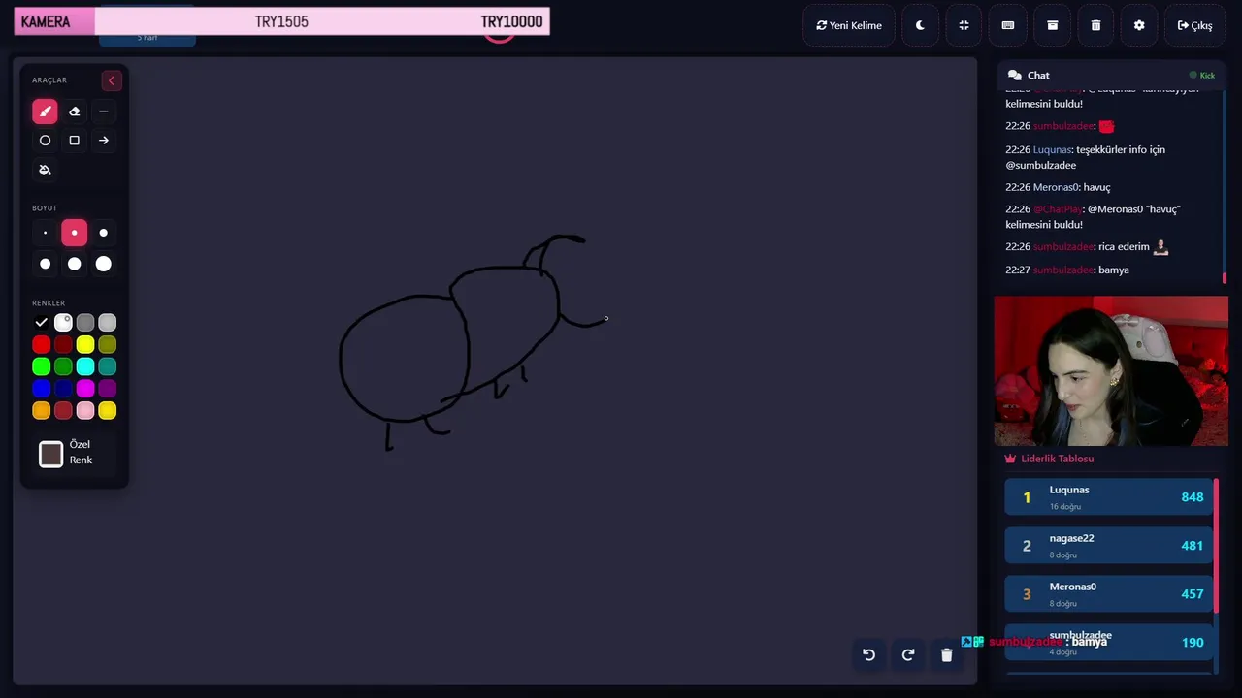1242x698 pixels.
Task: Select the square shape tool
Action: [x=74, y=141]
